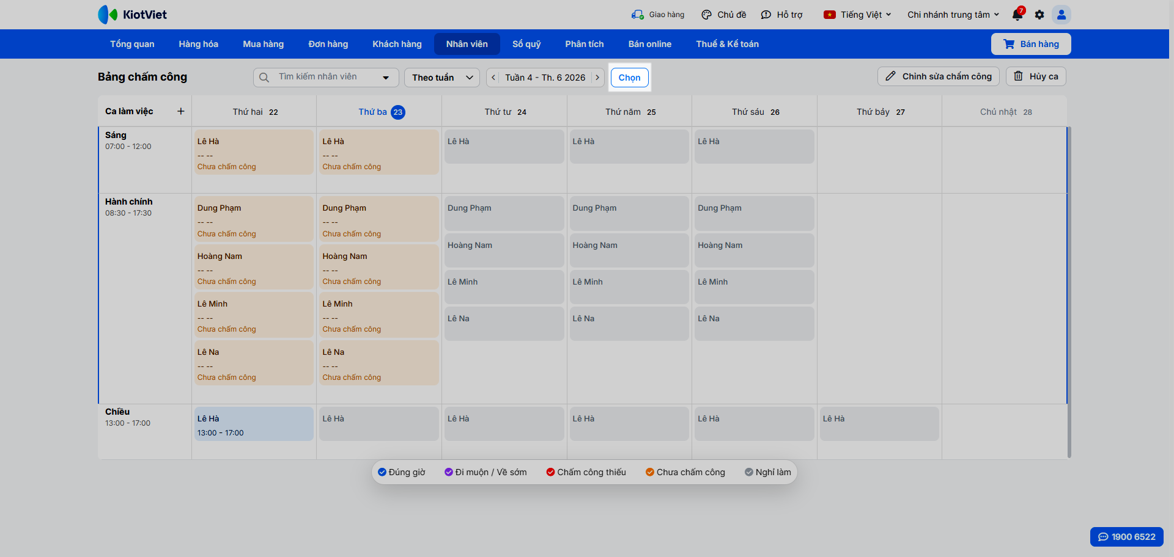Select the Thứ hai 22 column header
This screenshot has height=557, width=1174.
255,112
